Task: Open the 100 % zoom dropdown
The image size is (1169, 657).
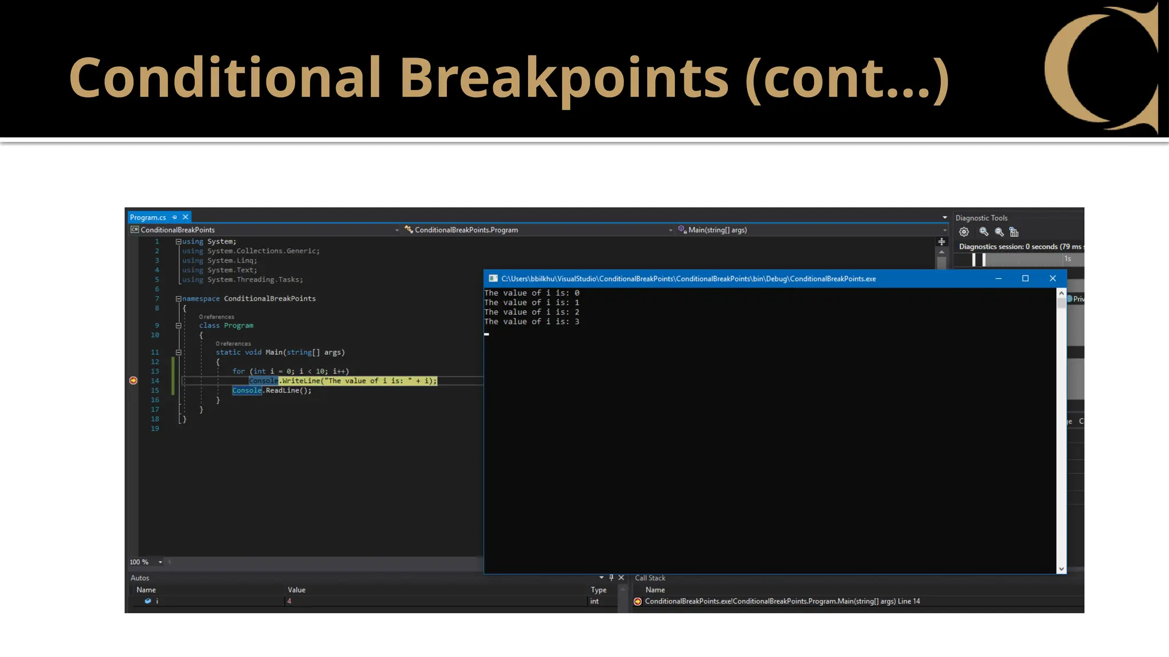Action: (x=160, y=562)
